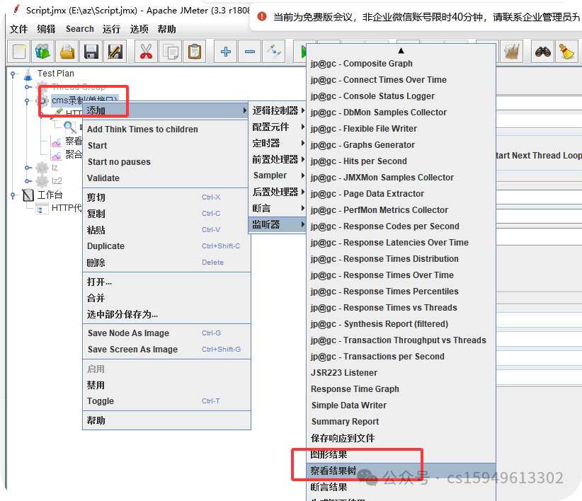582x501 pixels.
Task: Choose jp@gc - Hits per Second
Action: (x=401, y=161)
